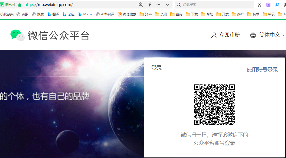Click the 使用账号登录 link
The height and width of the screenshot is (158, 286).
click(x=262, y=70)
